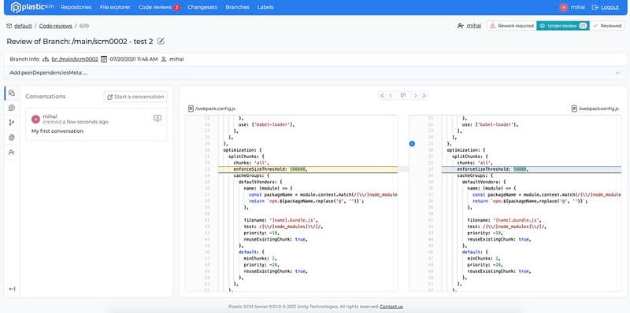Viewport: 630px width, 313px height.
Task: Open Repositories in the top navigation
Action: point(76,7)
